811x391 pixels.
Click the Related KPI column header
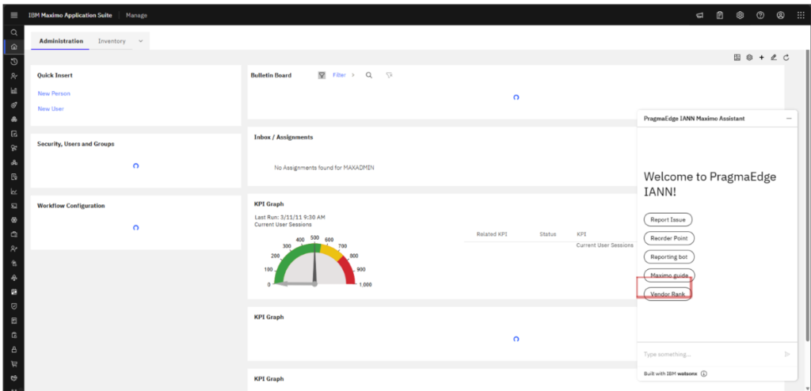[492, 234]
